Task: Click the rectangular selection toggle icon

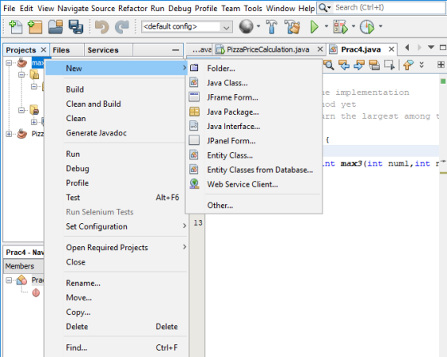Action: 390,65
